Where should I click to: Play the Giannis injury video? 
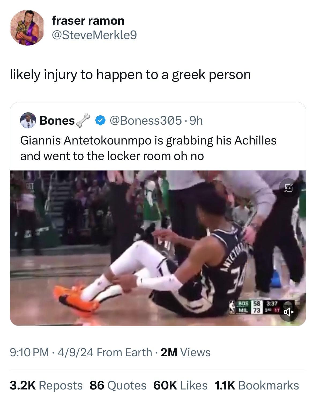tap(158, 248)
